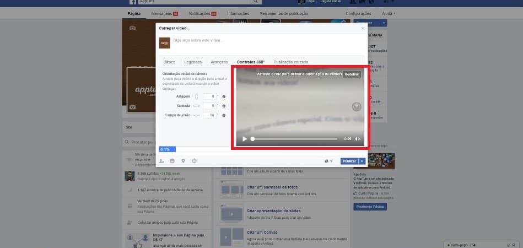Expand the Publicar options arrow
Image resolution: width=523 pixels, height=248 pixels.
tap(362, 161)
